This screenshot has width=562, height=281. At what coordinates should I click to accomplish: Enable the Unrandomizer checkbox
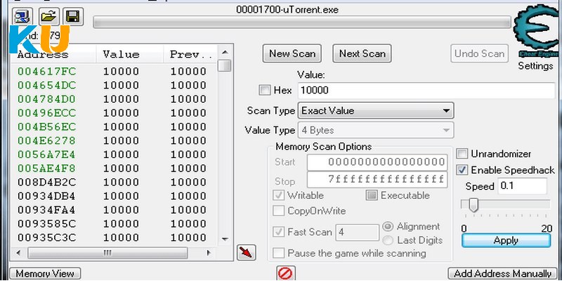click(462, 154)
